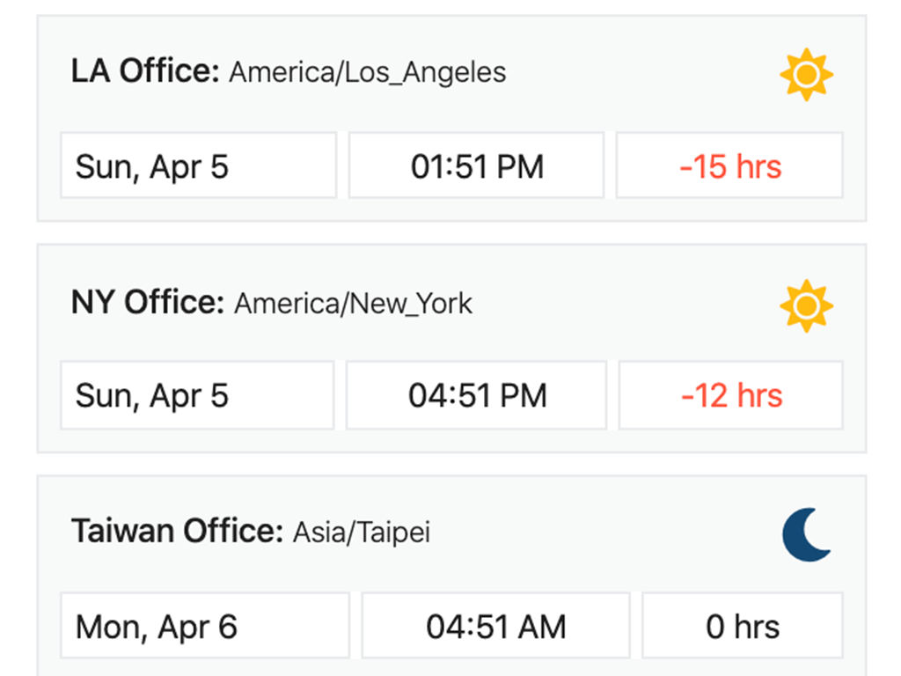Click the -15 hrs offset box

(729, 165)
